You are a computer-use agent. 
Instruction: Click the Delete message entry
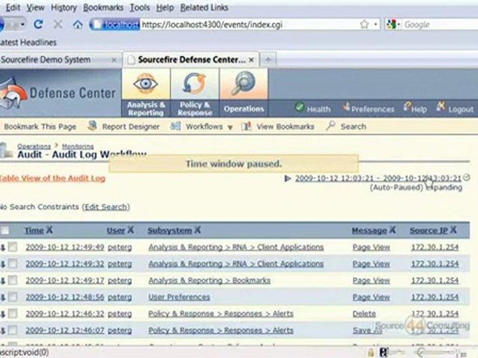[364, 314]
